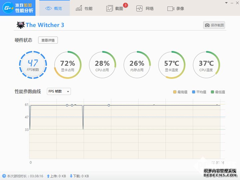This screenshot has width=240, height=180.
Task: Click the 26% 内存占用 memory gauge
Action: (x=137, y=65)
